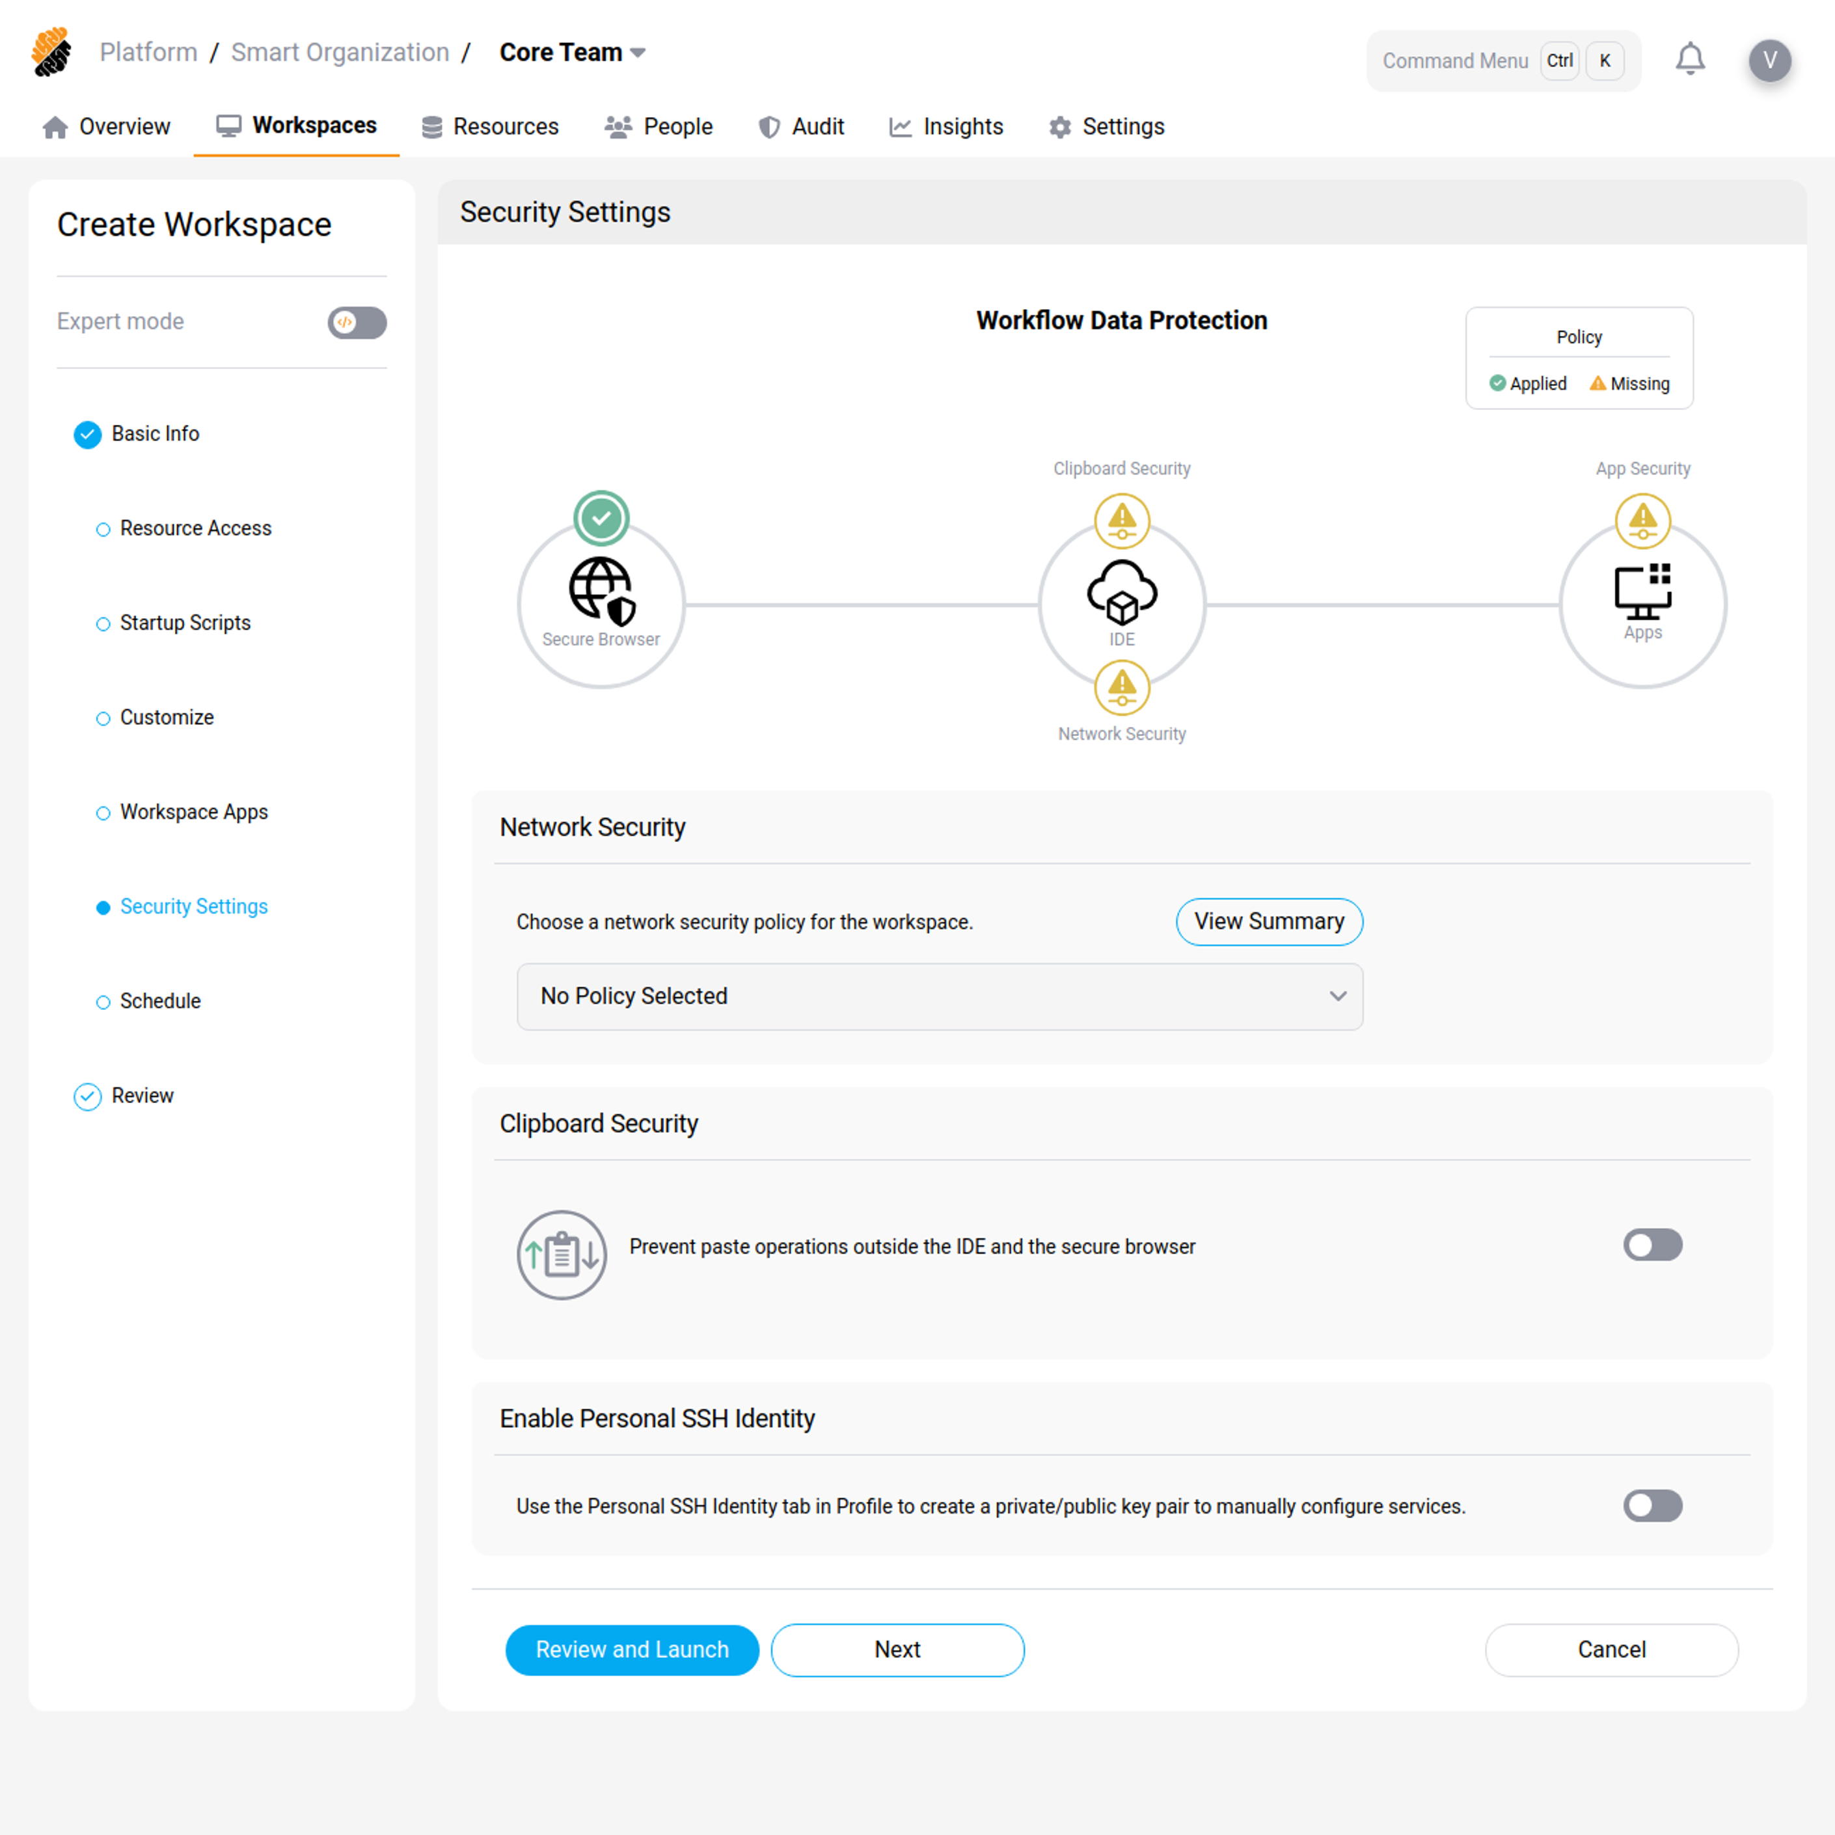This screenshot has width=1835, height=1835.
Task: Click the IDE cloud icon
Action: click(1122, 591)
